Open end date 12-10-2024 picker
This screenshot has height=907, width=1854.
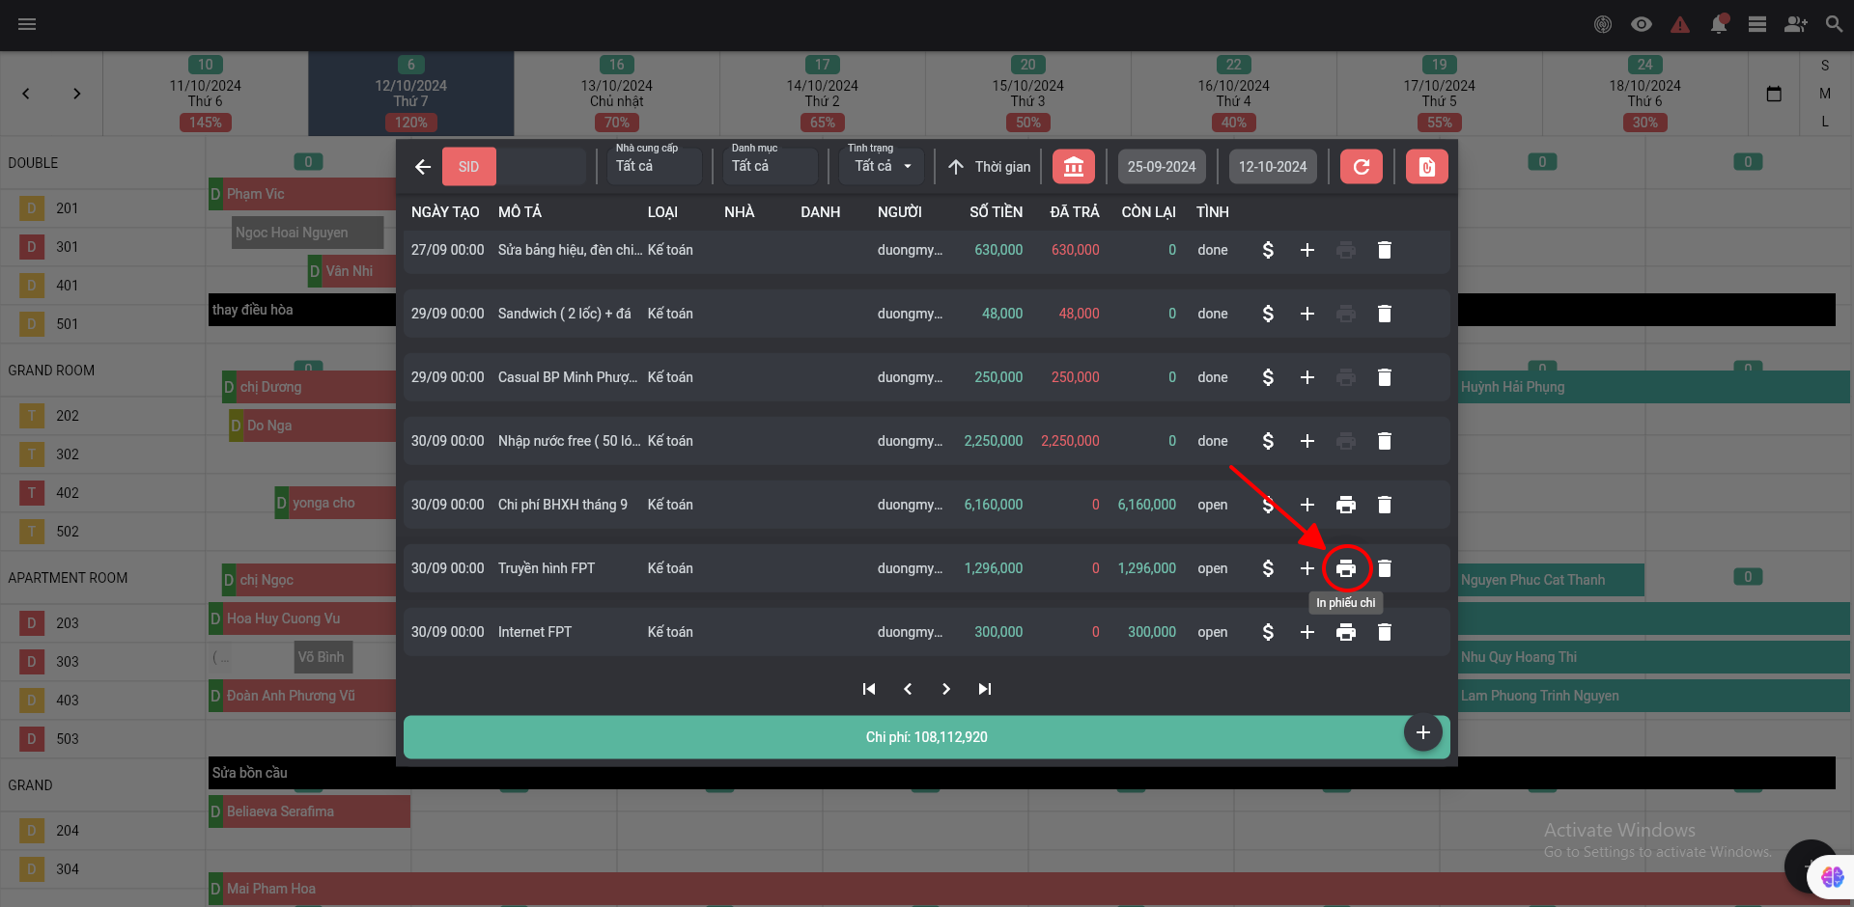(1273, 167)
